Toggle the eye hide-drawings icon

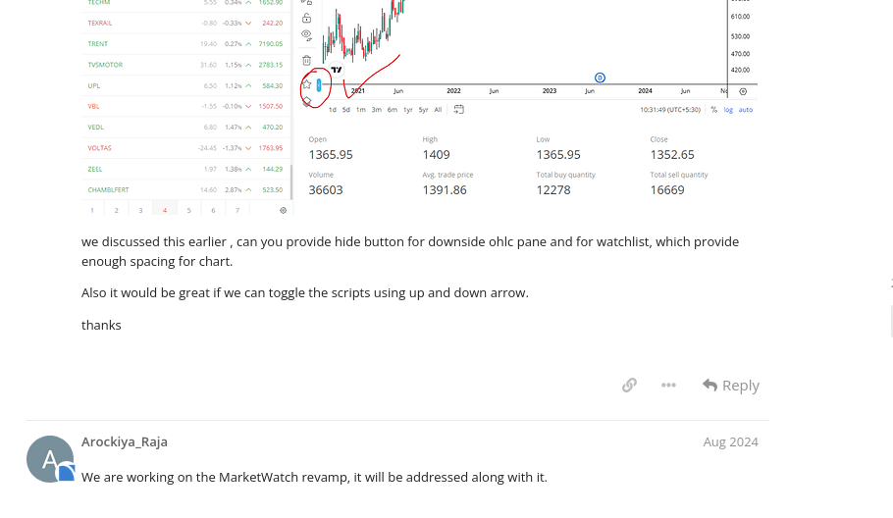[307, 34]
